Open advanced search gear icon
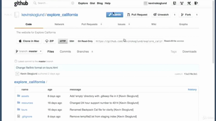The width and height of the screenshot is (216, 121). [x=73, y=3]
